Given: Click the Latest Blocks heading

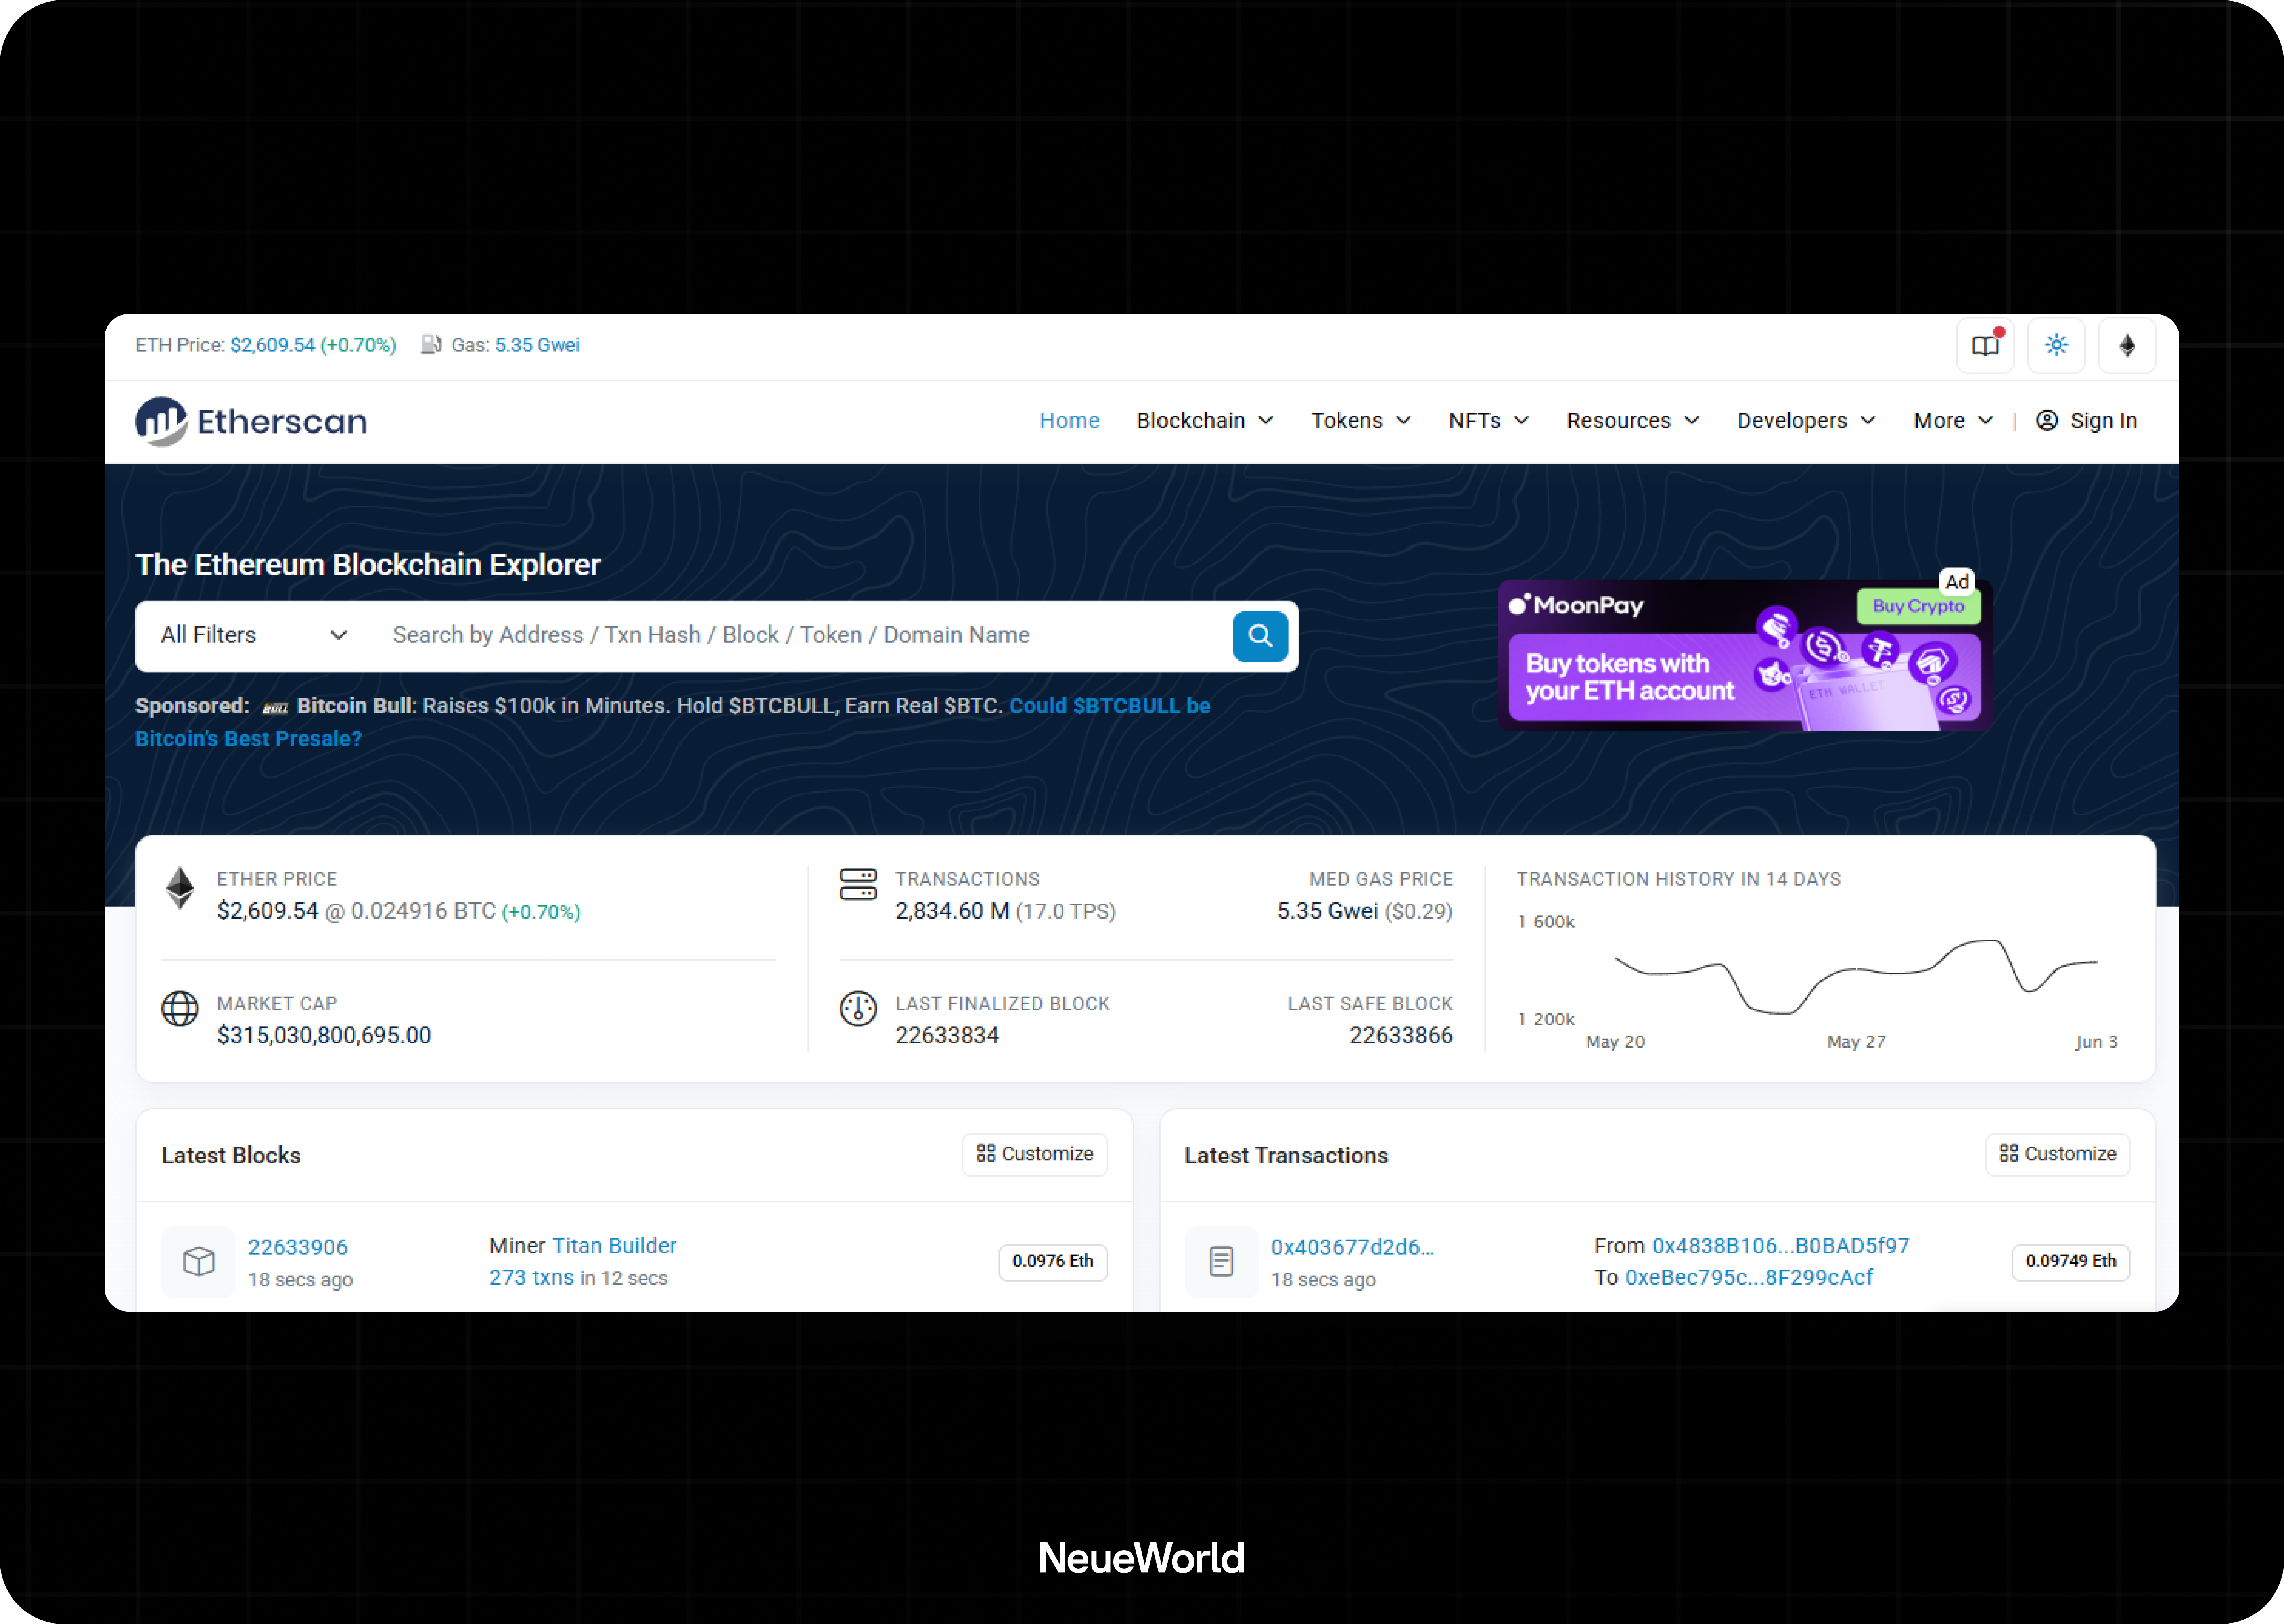Looking at the screenshot, I should click(x=231, y=1156).
